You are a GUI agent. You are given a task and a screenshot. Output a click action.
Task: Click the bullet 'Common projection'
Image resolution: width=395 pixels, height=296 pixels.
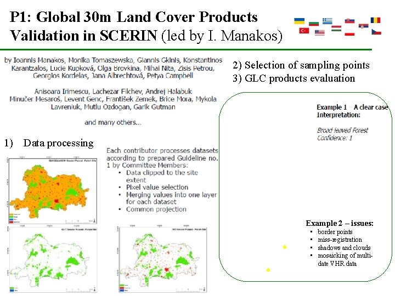(x=156, y=209)
